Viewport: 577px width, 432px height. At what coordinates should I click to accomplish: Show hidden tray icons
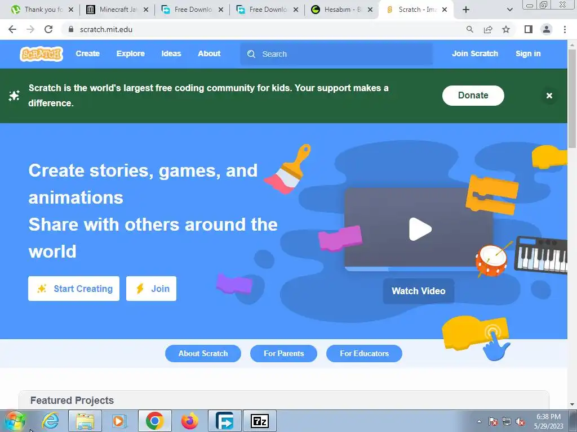click(479, 421)
